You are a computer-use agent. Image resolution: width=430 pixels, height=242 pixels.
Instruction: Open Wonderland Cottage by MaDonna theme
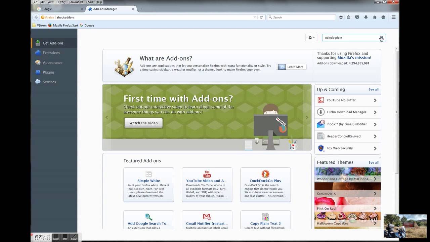[348, 175]
